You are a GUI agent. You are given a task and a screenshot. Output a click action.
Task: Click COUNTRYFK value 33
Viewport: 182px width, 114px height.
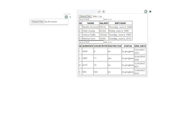[x=101, y=65]
